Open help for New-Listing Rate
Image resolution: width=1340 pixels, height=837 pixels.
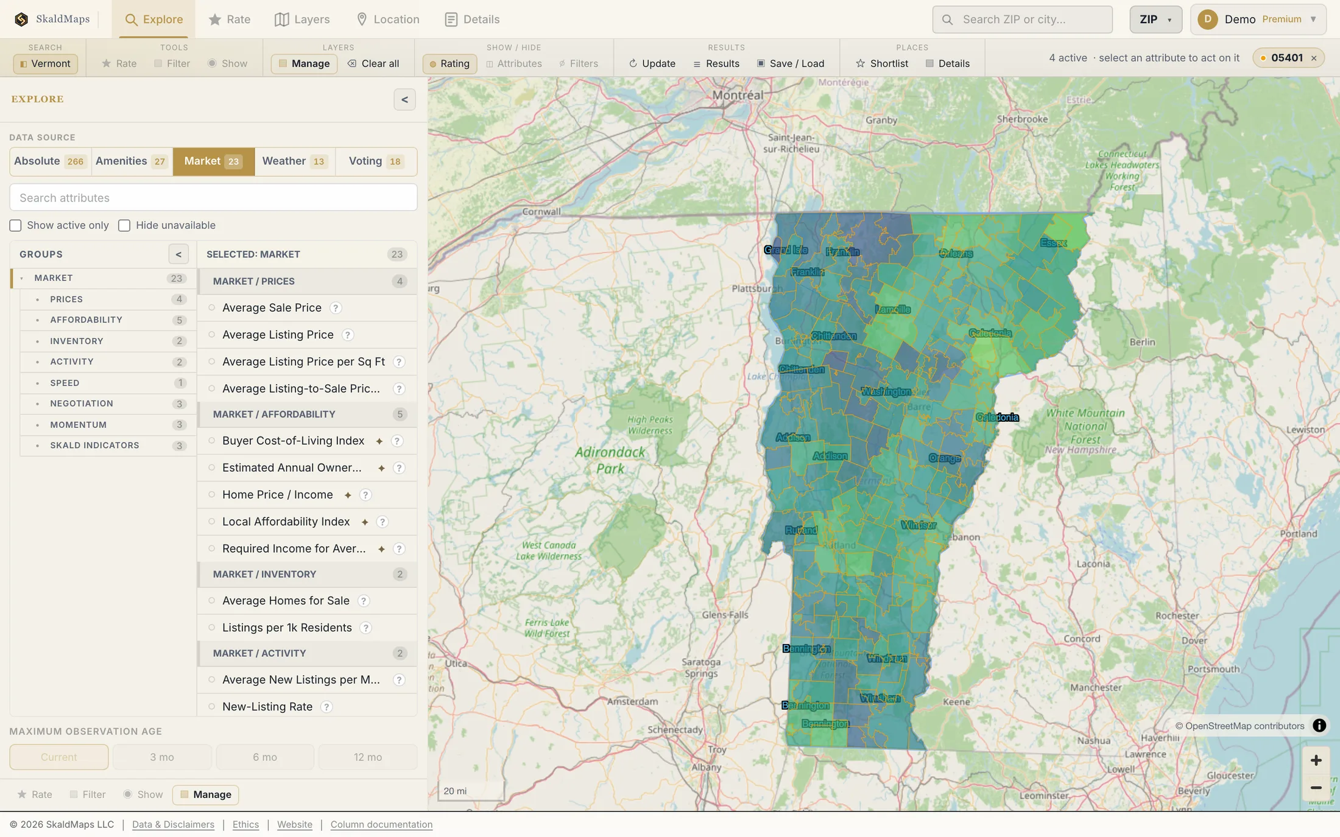click(326, 707)
